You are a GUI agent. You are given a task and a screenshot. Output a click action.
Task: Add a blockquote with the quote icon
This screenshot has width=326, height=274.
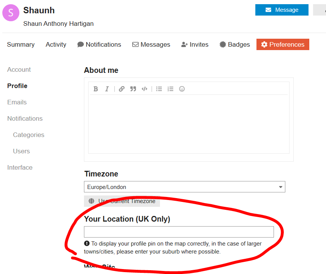(x=133, y=89)
